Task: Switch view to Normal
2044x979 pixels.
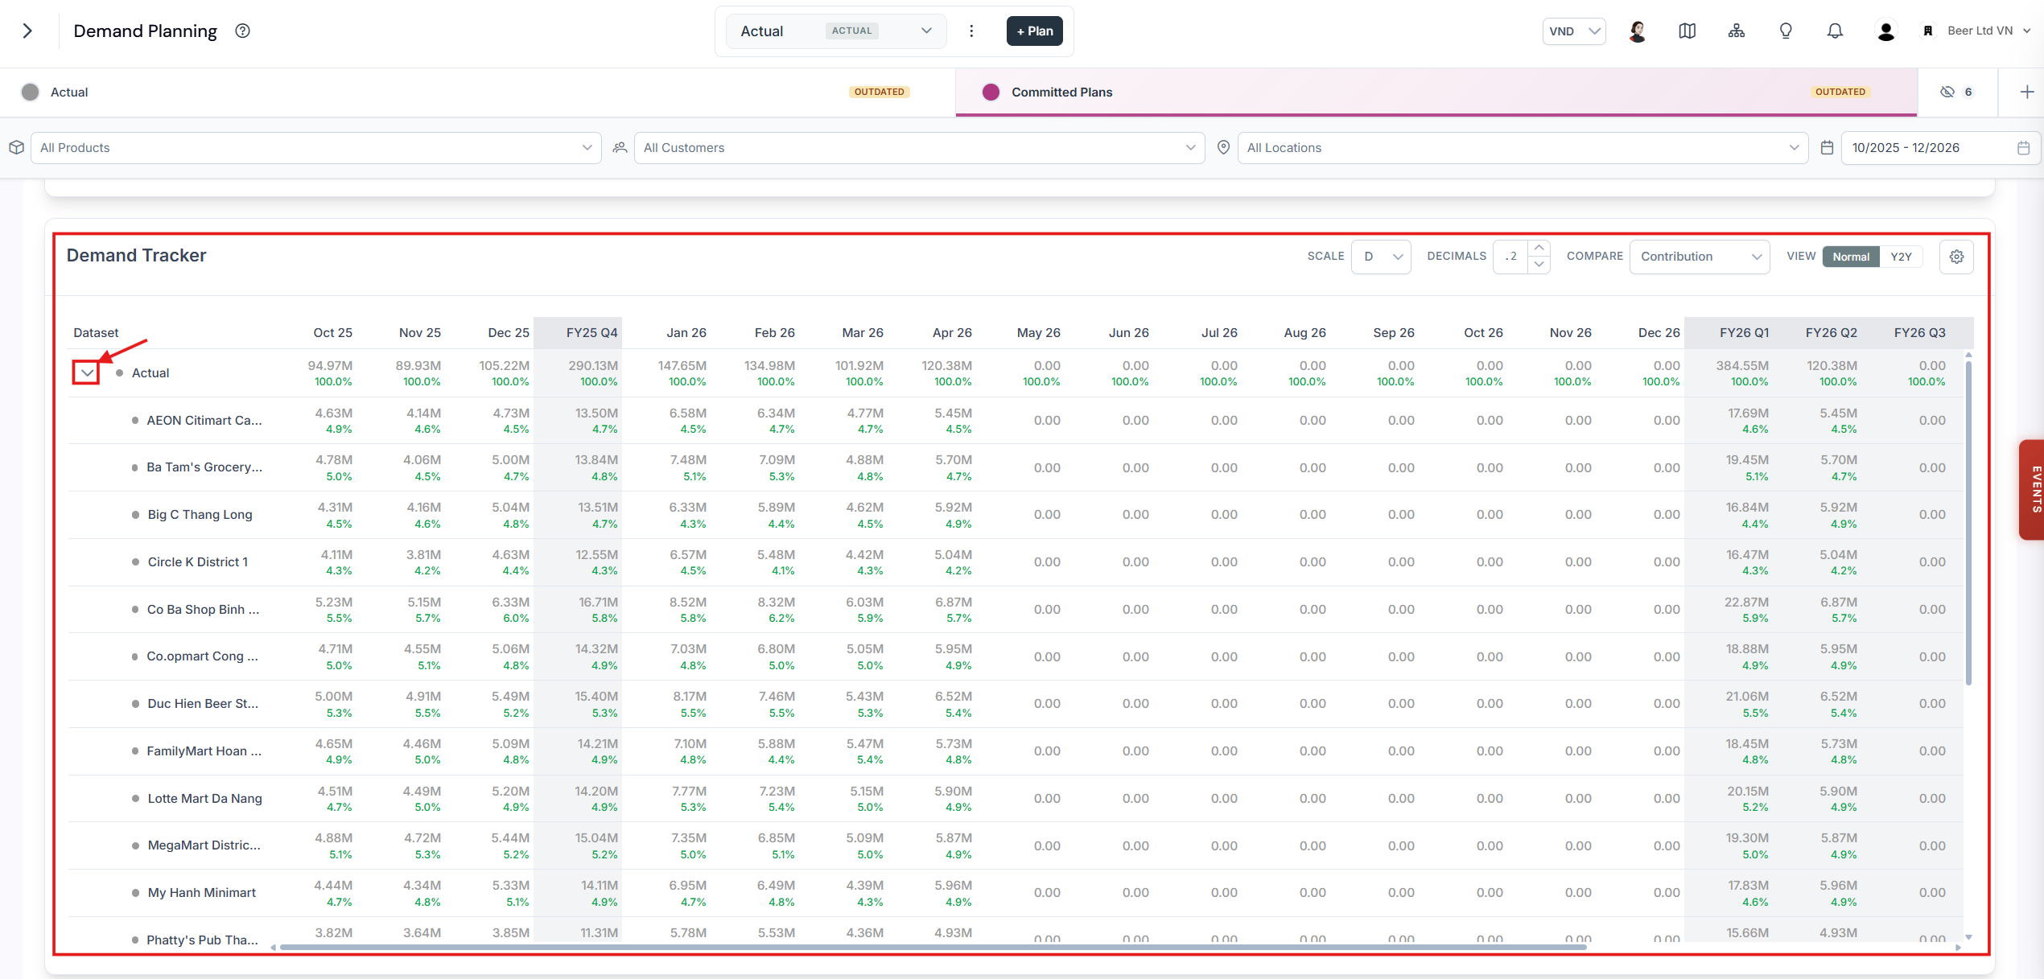Action: [x=1851, y=257]
